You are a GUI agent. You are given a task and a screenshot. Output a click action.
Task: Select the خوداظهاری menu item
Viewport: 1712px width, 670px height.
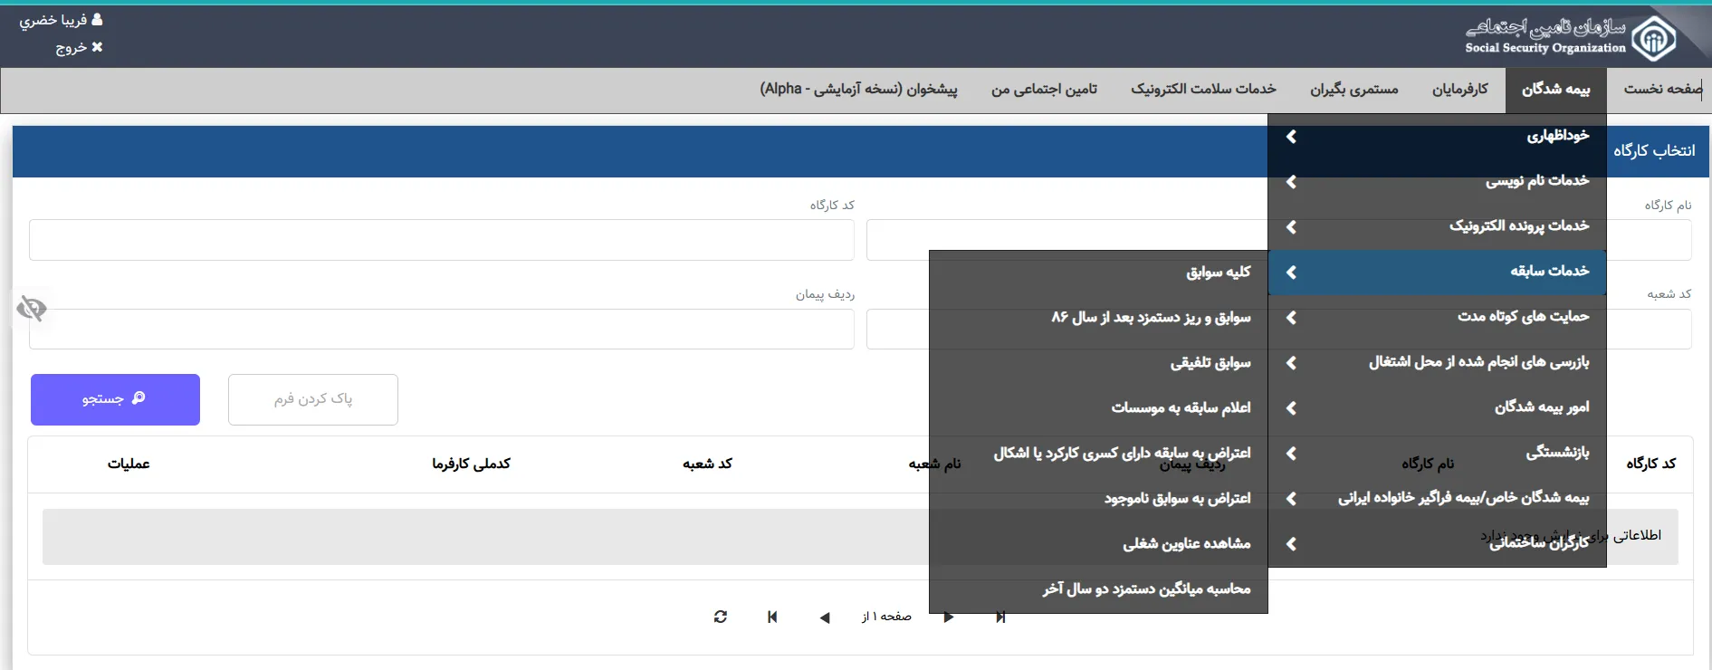(1437, 137)
